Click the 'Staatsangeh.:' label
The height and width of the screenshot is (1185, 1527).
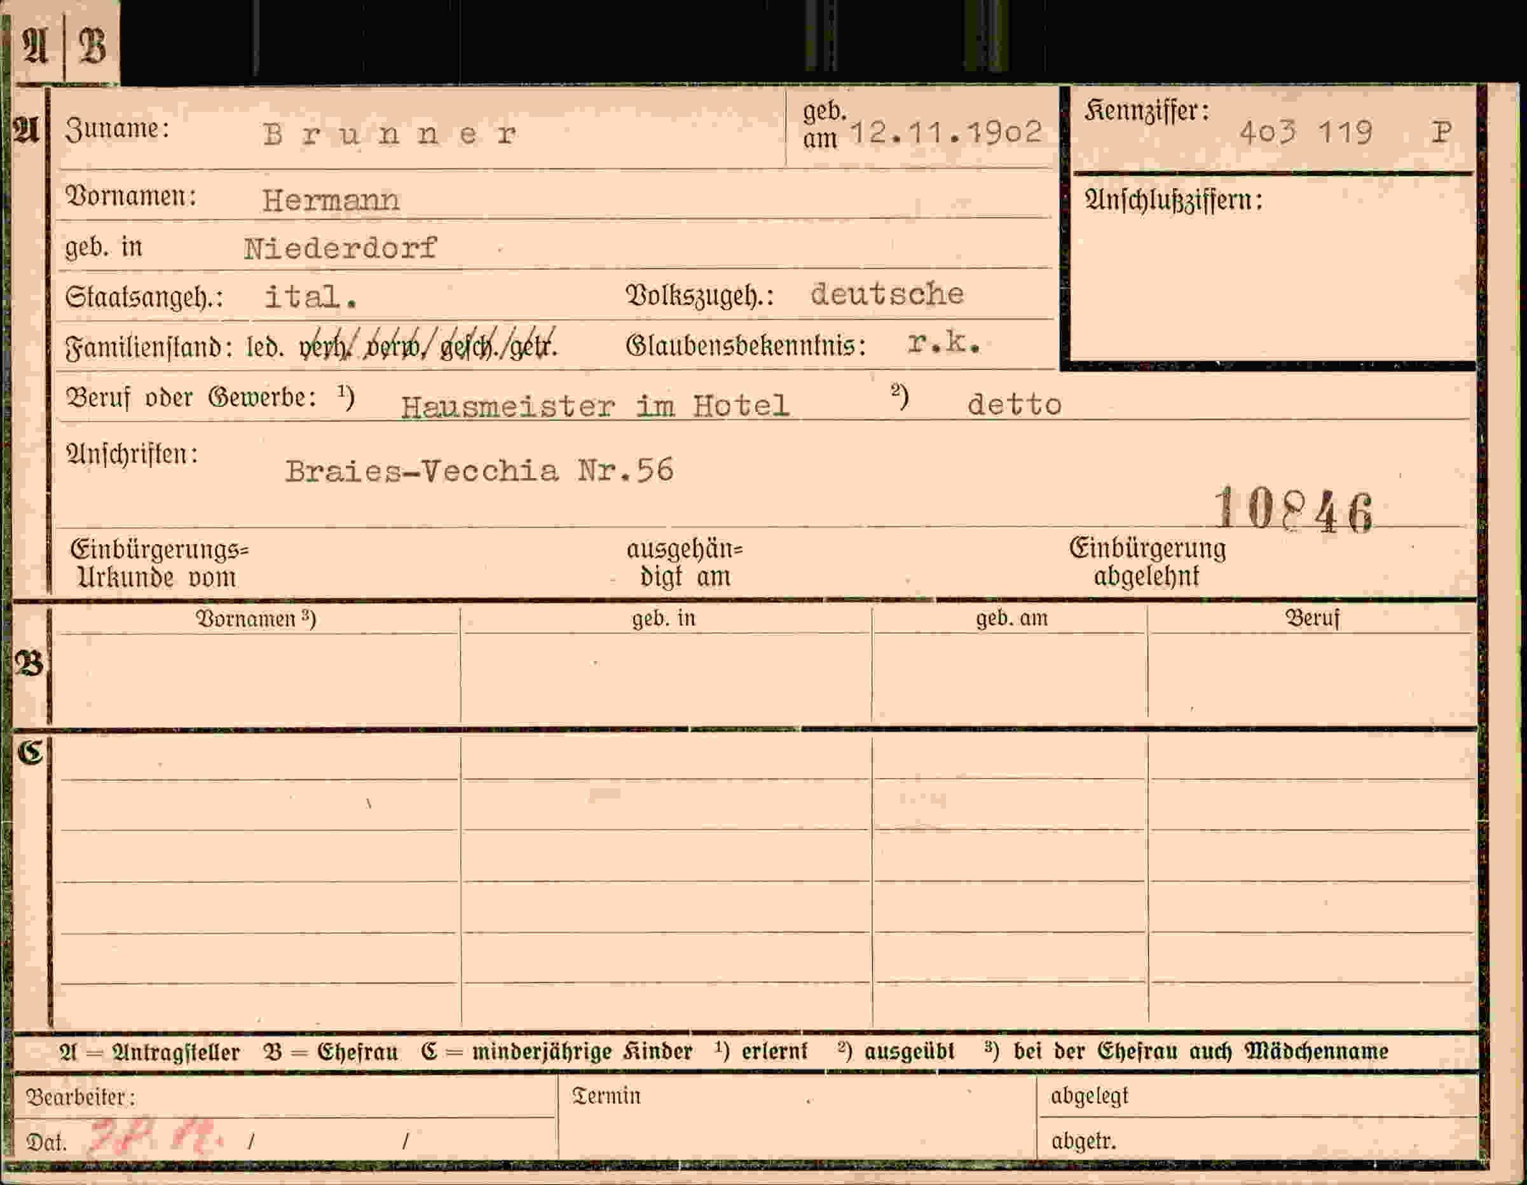coord(144,297)
